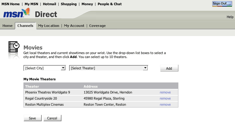Click the Add theater button
The image size is (235, 124).
click(x=169, y=68)
